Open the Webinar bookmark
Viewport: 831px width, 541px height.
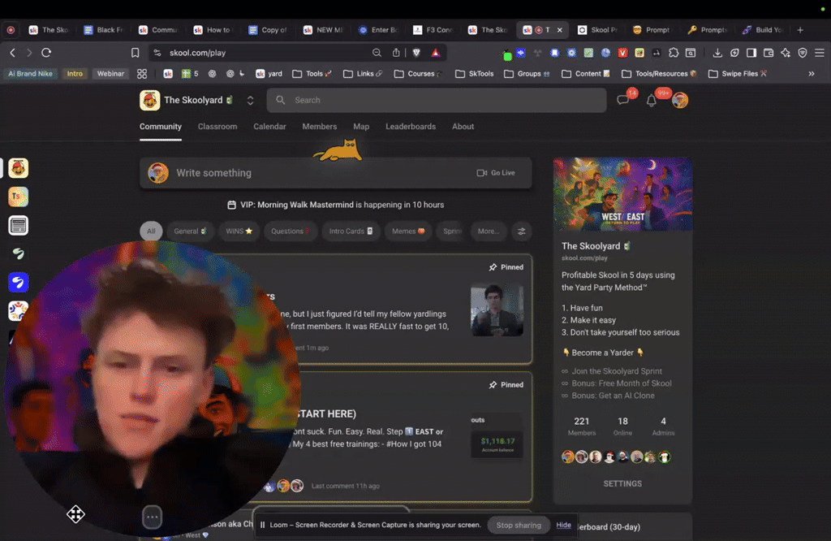tap(110, 74)
